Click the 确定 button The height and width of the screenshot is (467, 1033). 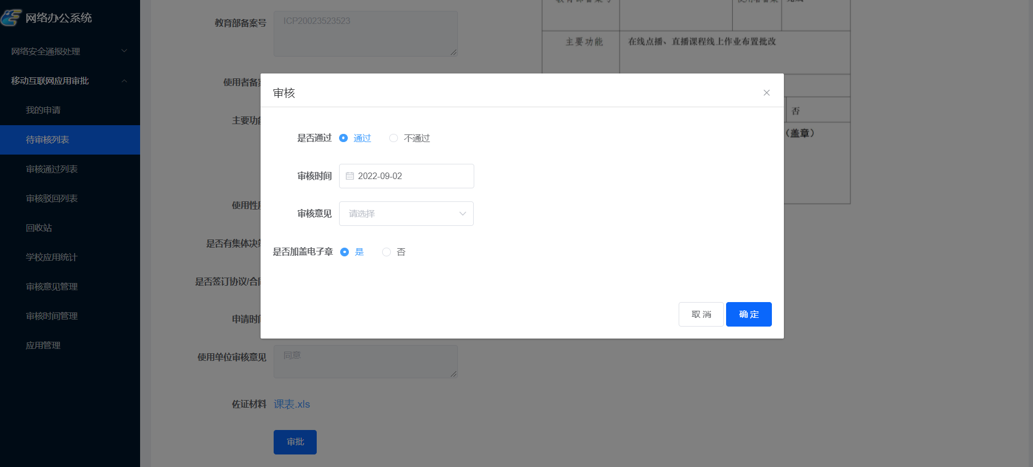pyautogui.click(x=748, y=315)
